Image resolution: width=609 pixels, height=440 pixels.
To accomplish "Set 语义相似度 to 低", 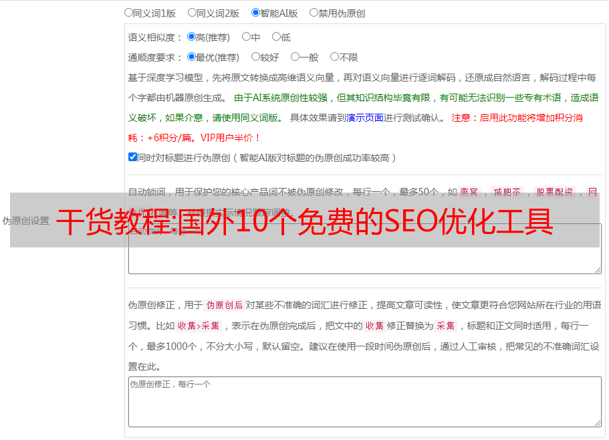I will click(276, 37).
